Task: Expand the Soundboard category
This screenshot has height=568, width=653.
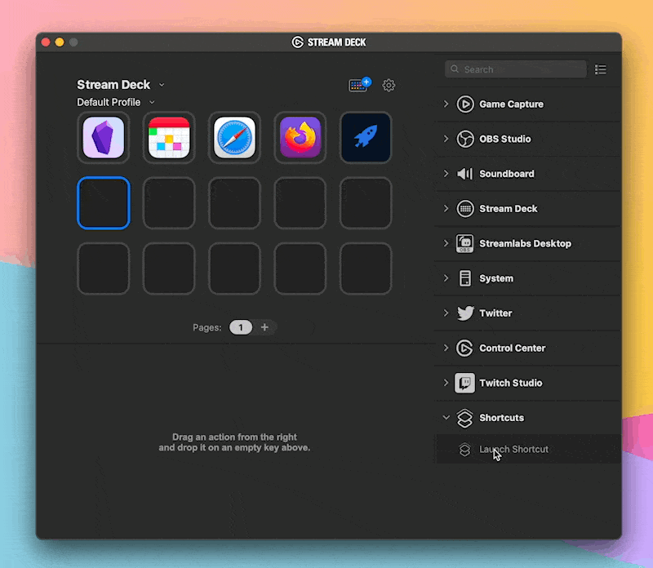Action: [446, 174]
